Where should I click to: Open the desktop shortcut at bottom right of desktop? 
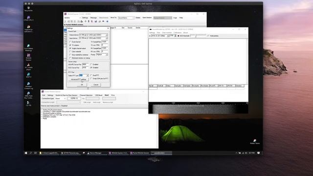click(x=255, y=141)
